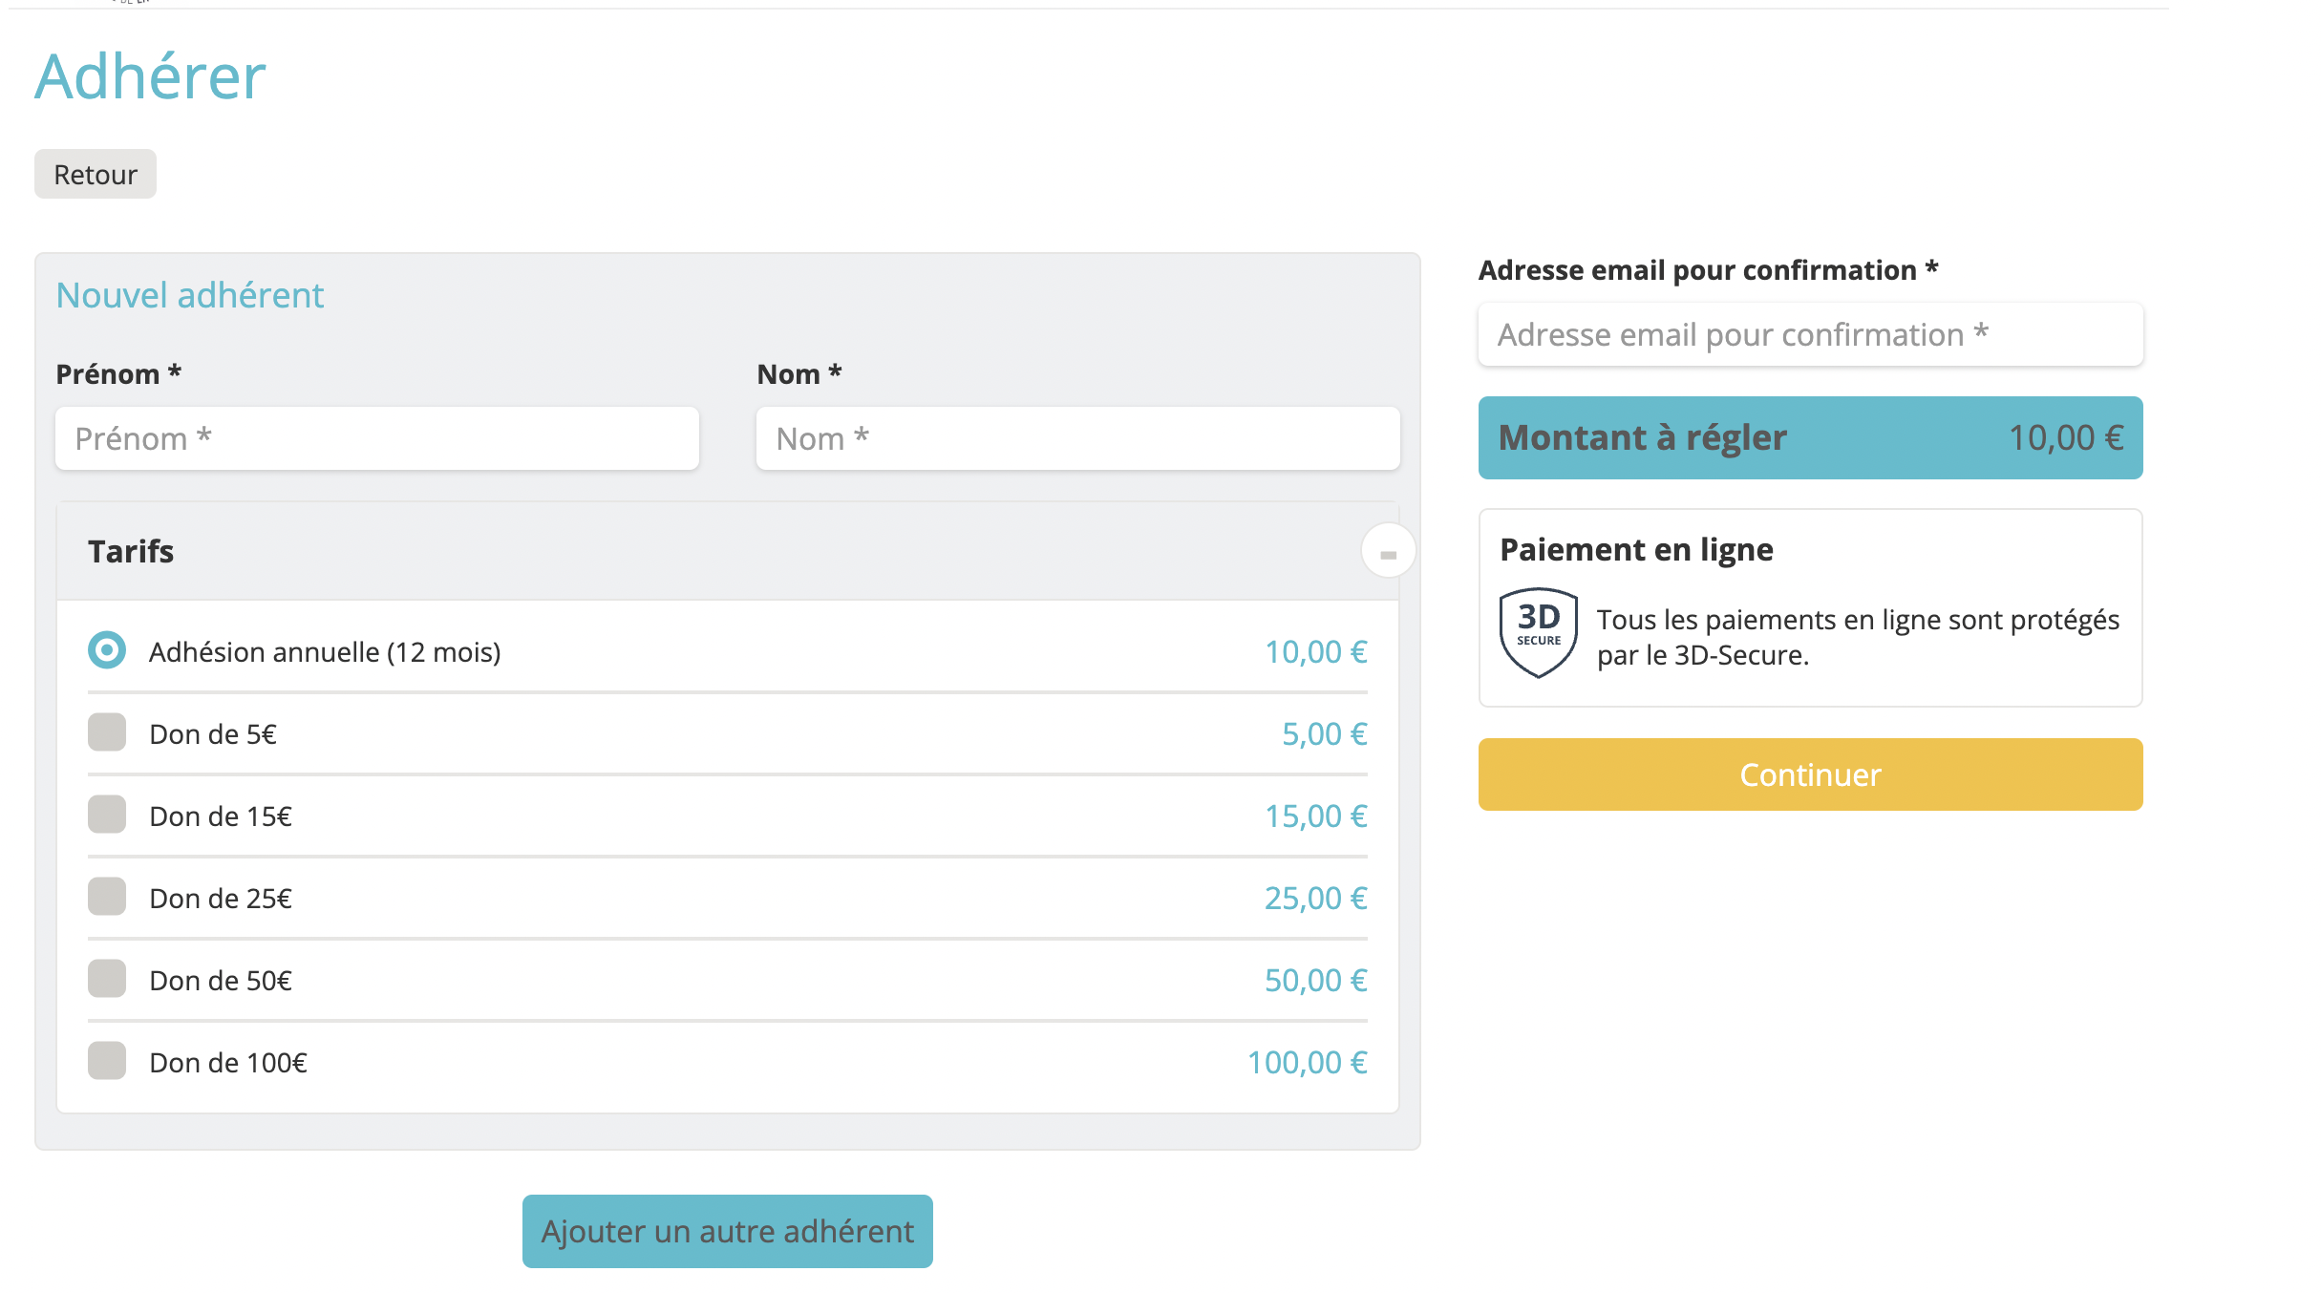Tick the Don de 15€ checkbox
This screenshot has height=1293, width=2321.
pyautogui.click(x=107, y=815)
